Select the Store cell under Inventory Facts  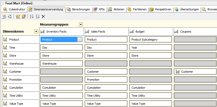(x=61, y=56)
